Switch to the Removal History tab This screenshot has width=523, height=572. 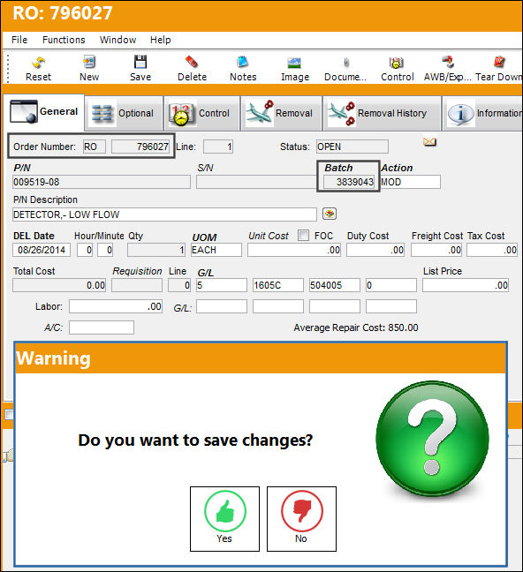pos(382,113)
